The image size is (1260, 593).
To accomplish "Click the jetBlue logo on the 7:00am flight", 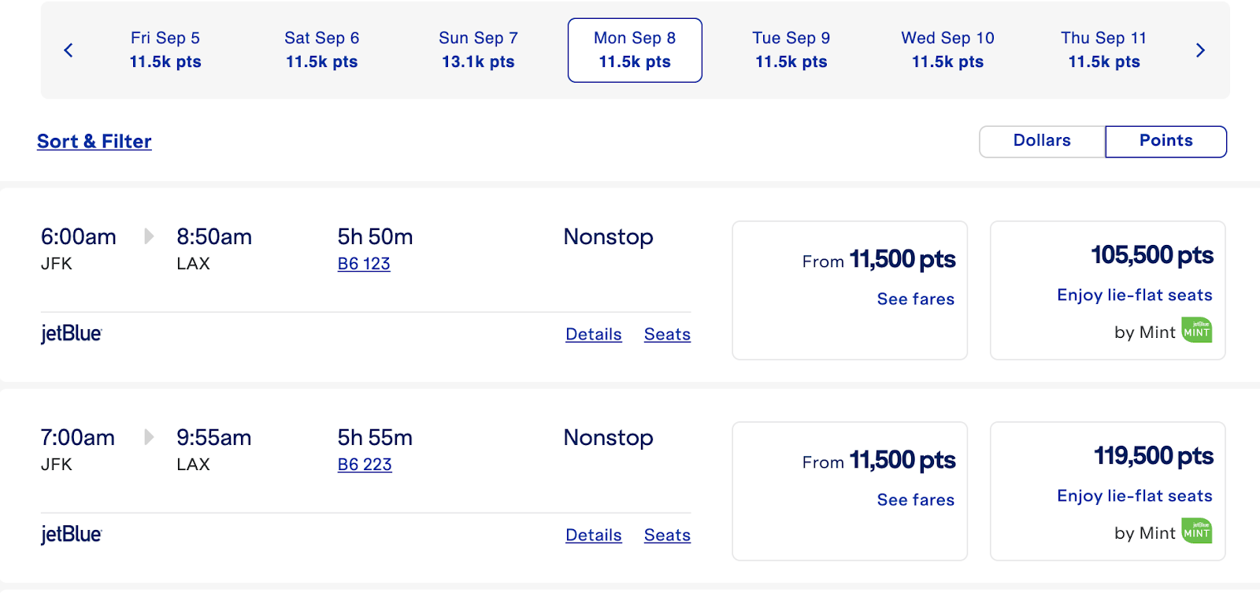I will (x=72, y=535).
